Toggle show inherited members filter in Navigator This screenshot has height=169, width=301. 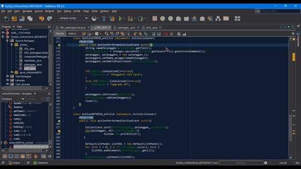pyautogui.click(x=5, y=156)
